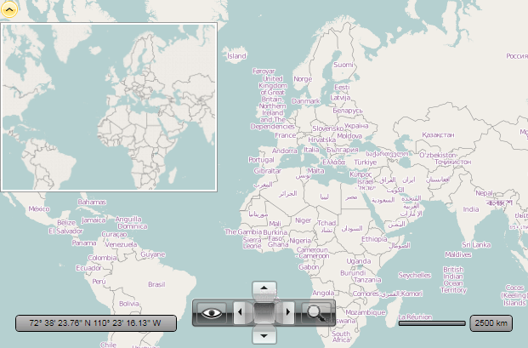Viewport: 528px width, 348px height.
Task: Click the Panama label
Action: click(x=84, y=242)
